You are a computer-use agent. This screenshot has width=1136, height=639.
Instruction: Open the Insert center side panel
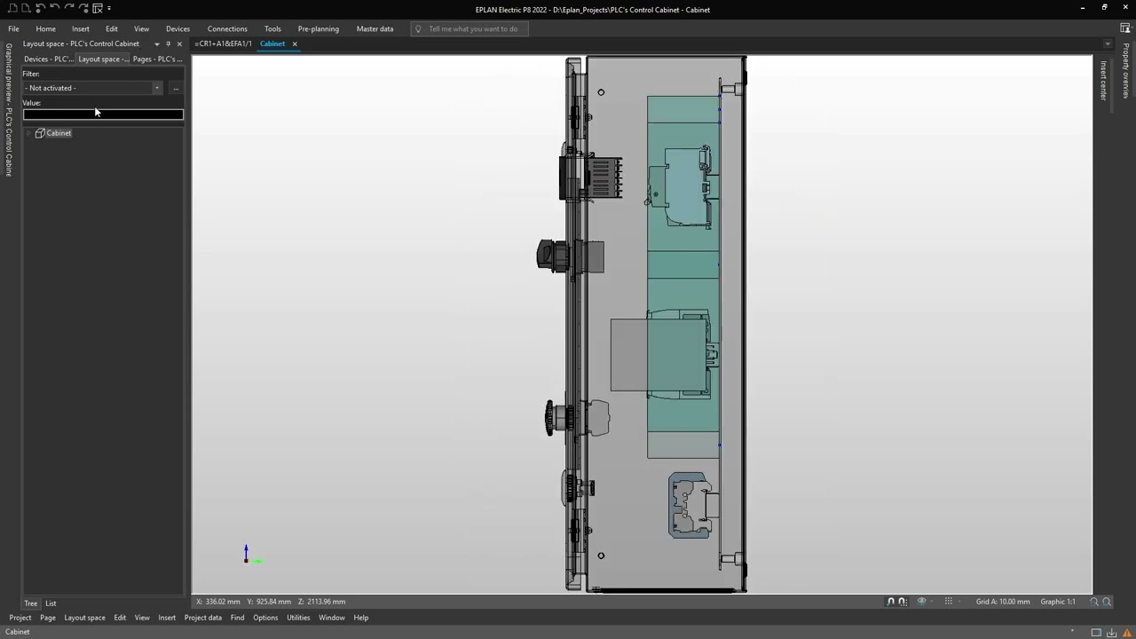tap(1104, 81)
